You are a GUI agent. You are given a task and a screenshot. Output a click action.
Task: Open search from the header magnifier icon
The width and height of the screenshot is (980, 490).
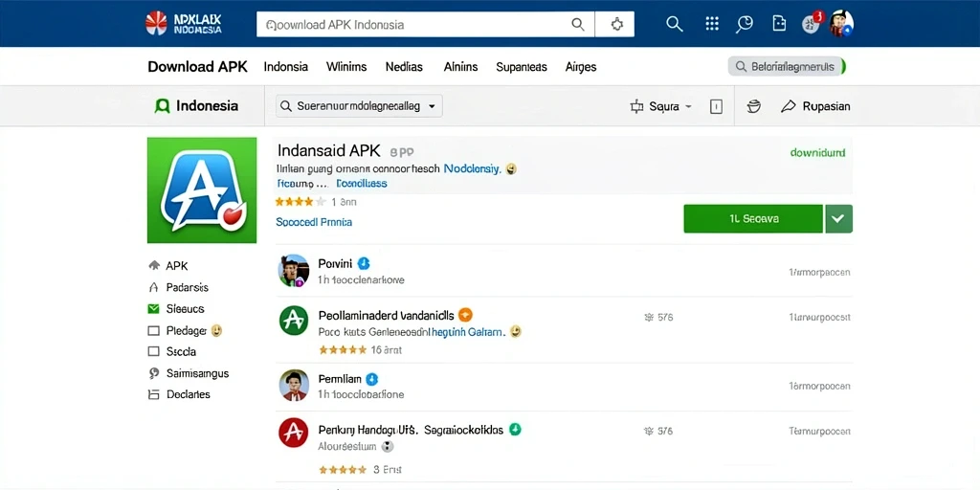(674, 24)
